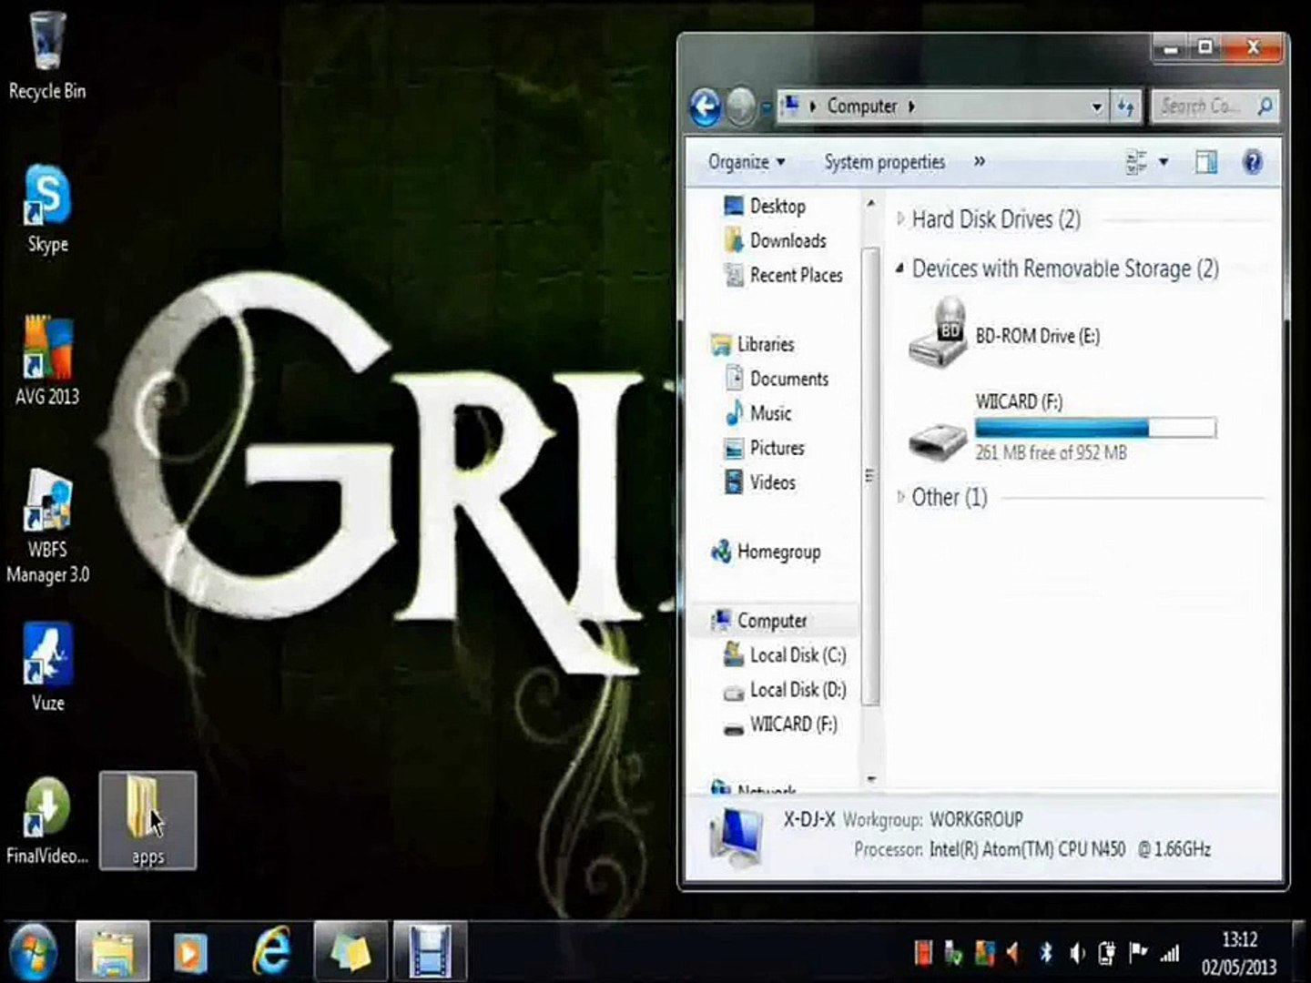Open the Pictures library
This screenshot has height=983, width=1311.
pyautogui.click(x=764, y=448)
